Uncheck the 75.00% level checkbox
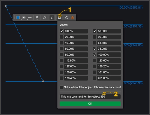Image resolution: width=150 pixels, height=115 pixels. (x=94, y=49)
